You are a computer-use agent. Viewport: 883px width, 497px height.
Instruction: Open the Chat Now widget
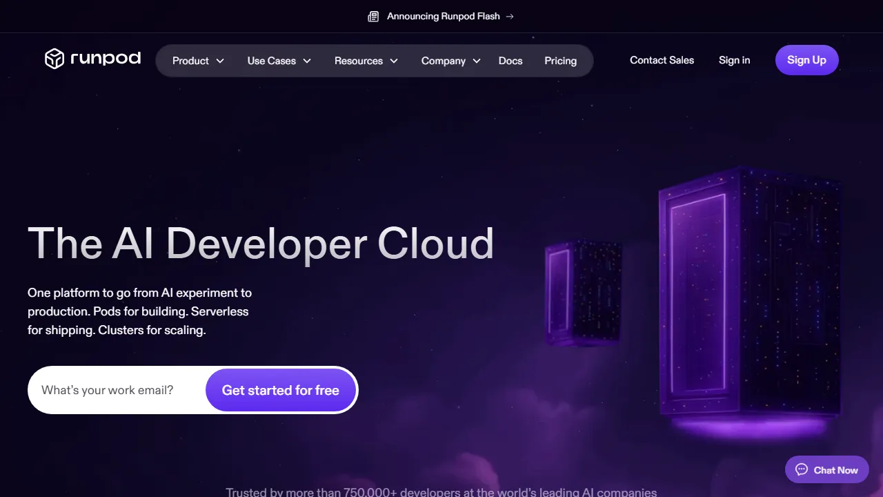point(827,470)
